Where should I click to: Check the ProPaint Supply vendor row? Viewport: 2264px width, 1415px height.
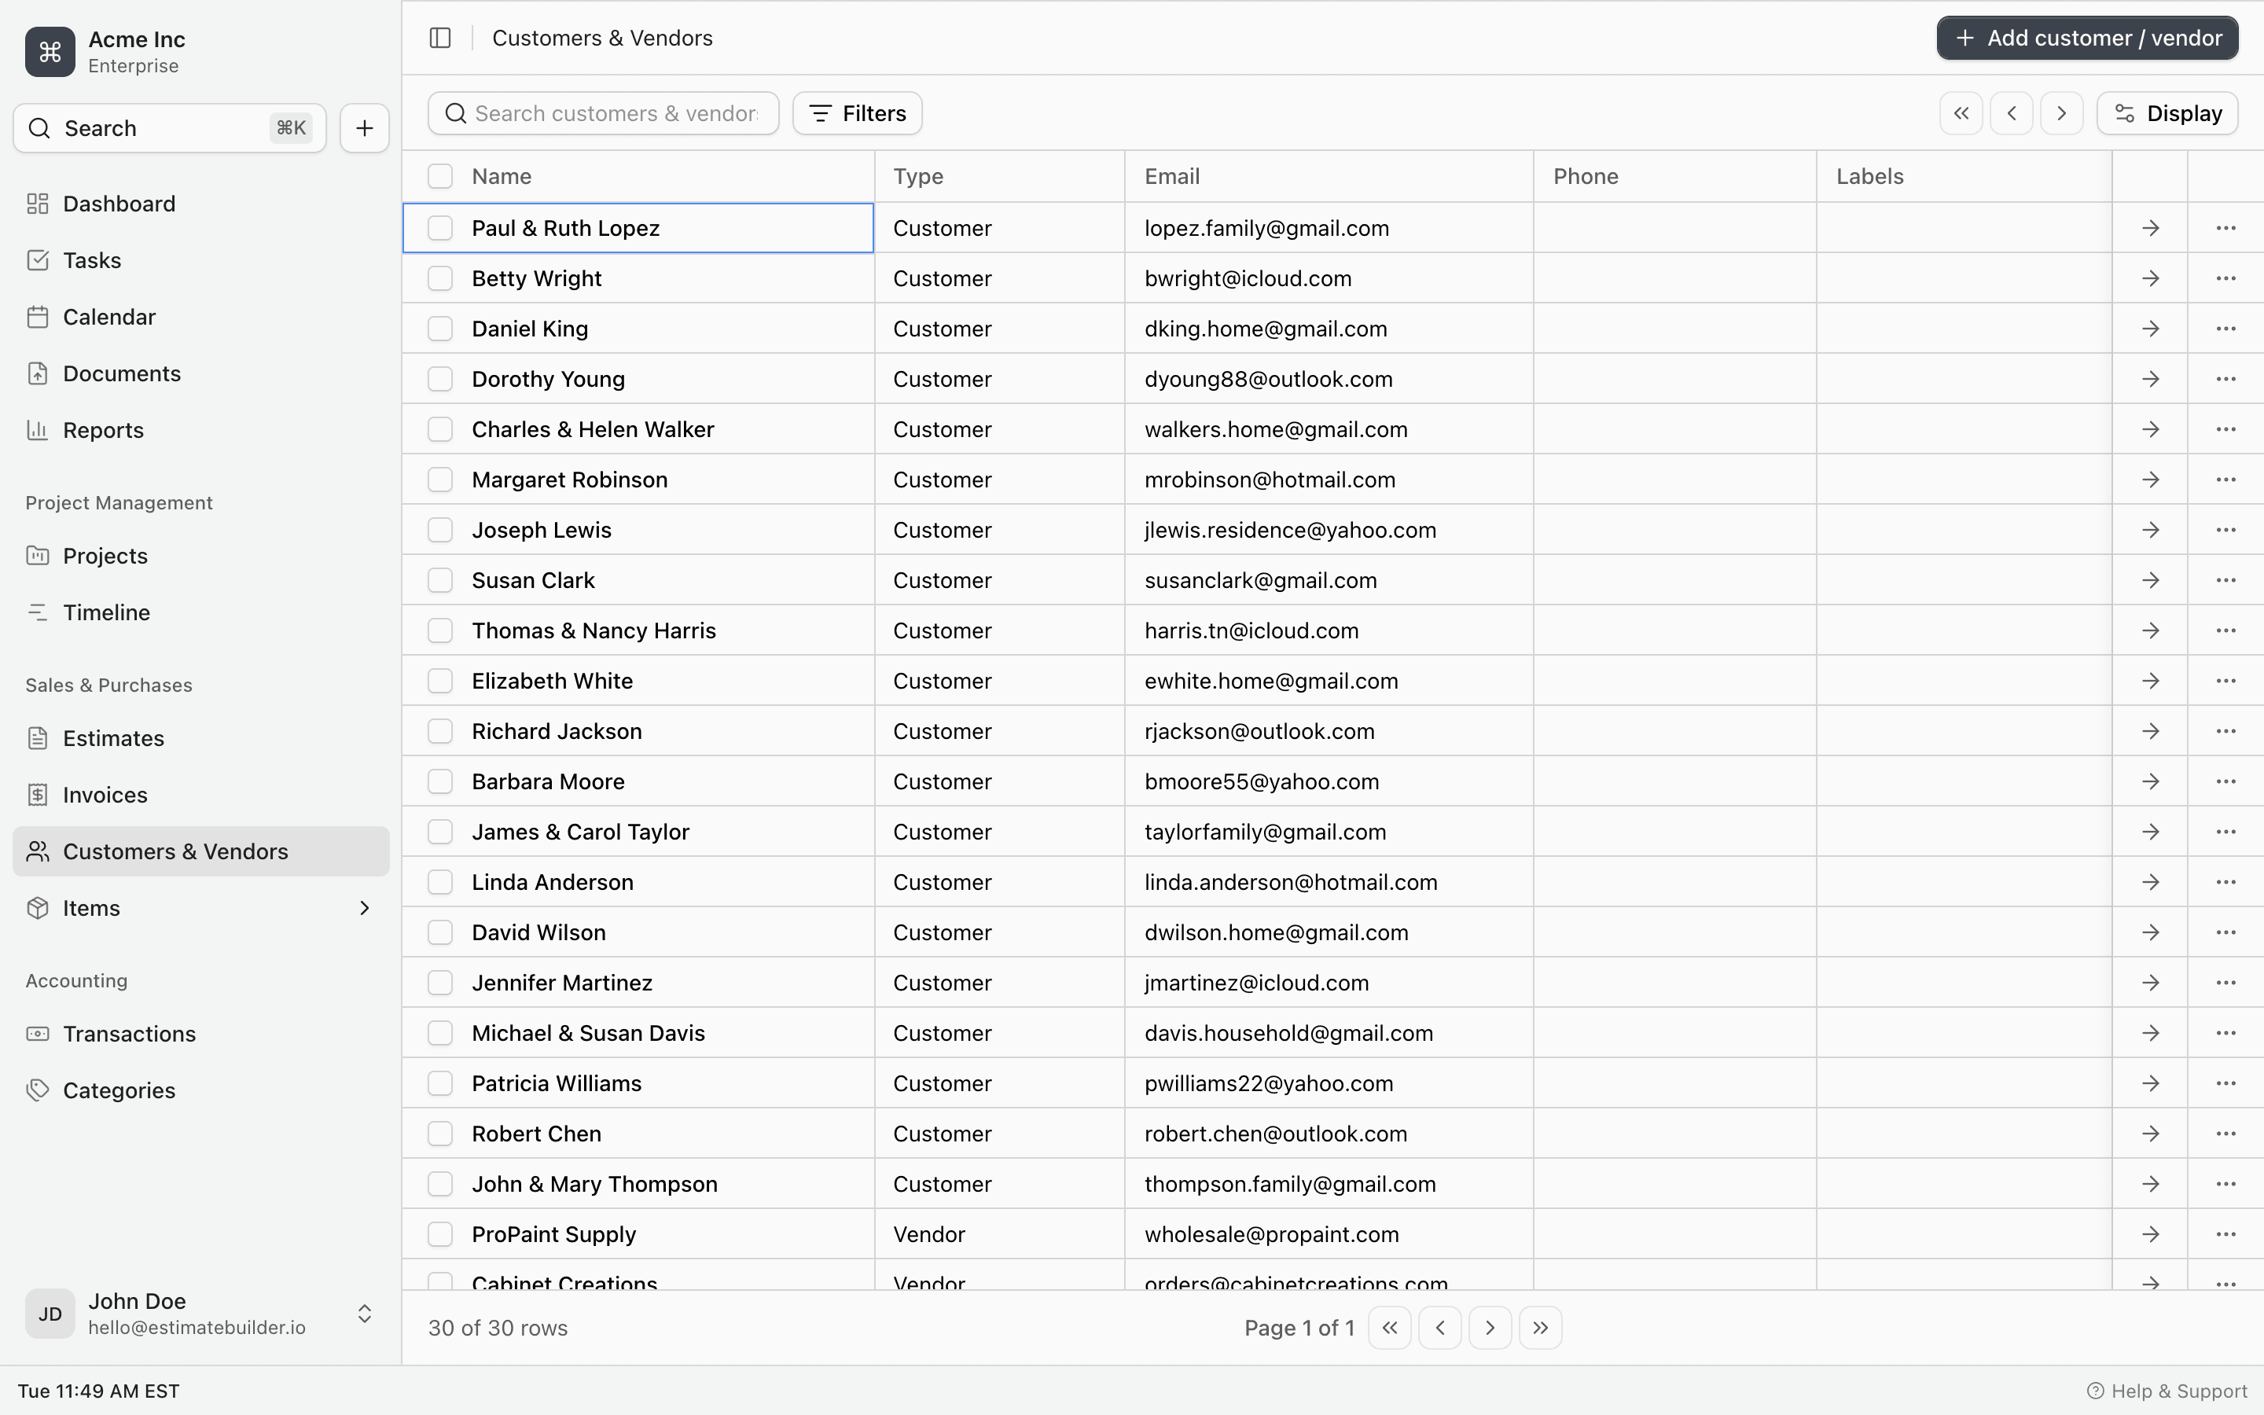(x=441, y=1233)
